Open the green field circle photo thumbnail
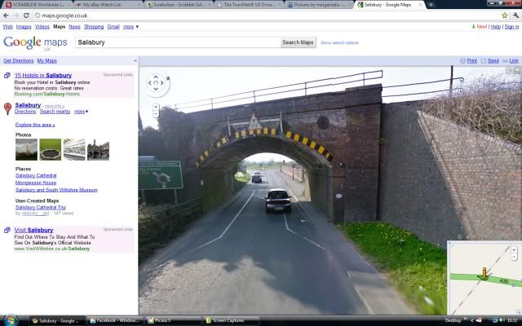The width and height of the screenshot is (522, 326). point(51,150)
